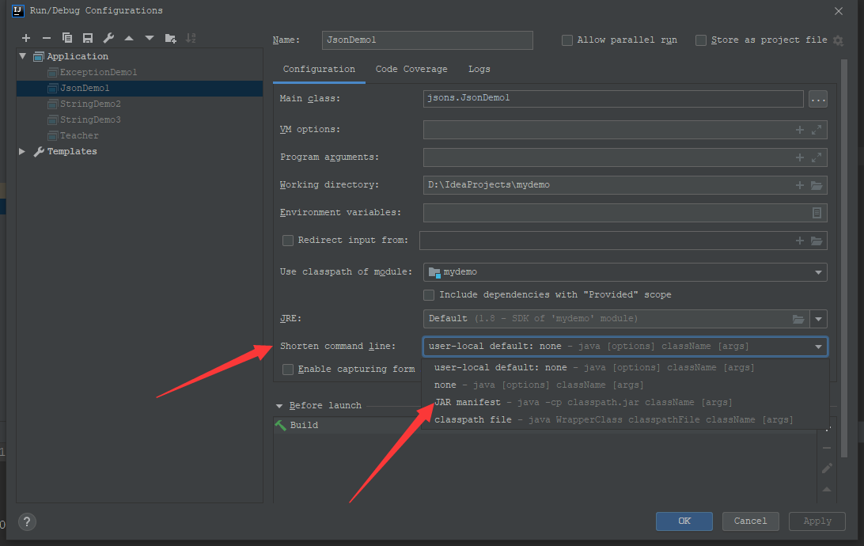
Task: Expand the VM options field
Action: (x=817, y=130)
